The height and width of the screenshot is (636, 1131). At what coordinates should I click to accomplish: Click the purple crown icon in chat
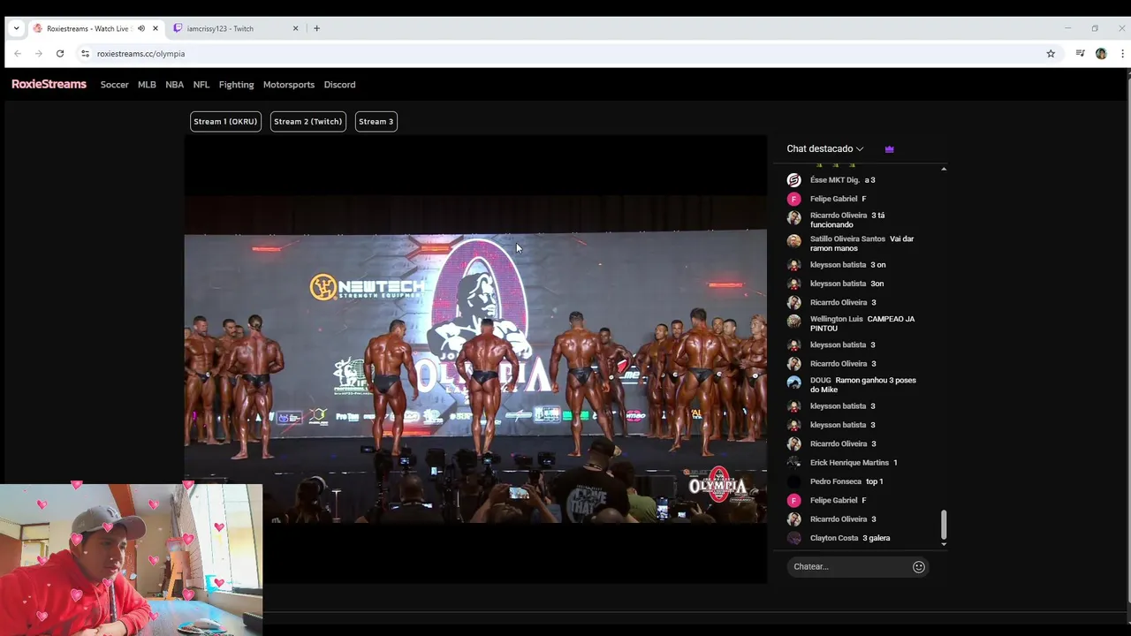pos(890,149)
